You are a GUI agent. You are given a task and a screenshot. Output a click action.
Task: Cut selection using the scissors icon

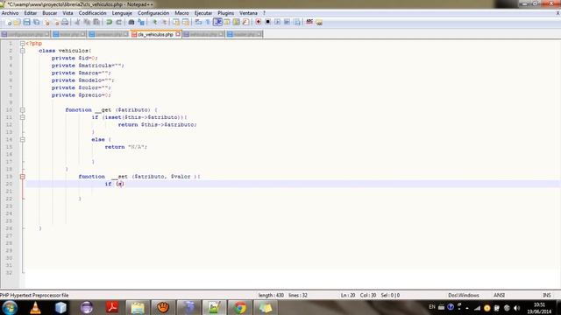coord(77,22)
